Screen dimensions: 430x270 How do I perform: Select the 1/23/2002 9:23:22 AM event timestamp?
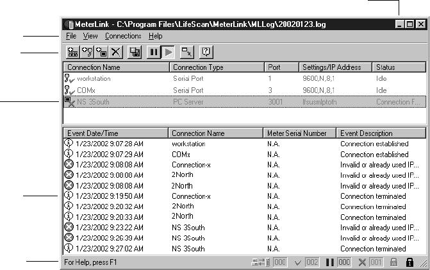coord(110,228)
